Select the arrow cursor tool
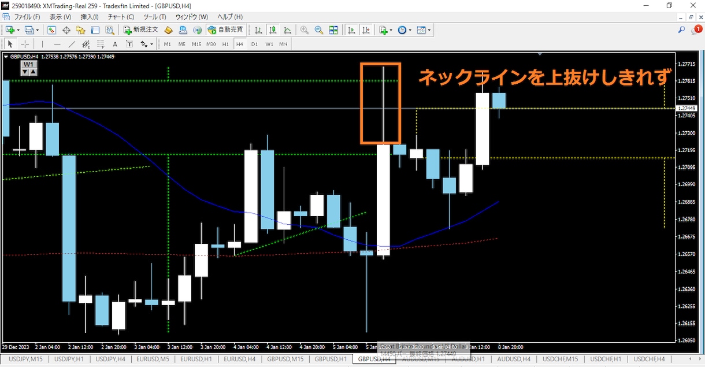This screenshot has height=367, width=705. pyautogui.click(x=10, y=44)
